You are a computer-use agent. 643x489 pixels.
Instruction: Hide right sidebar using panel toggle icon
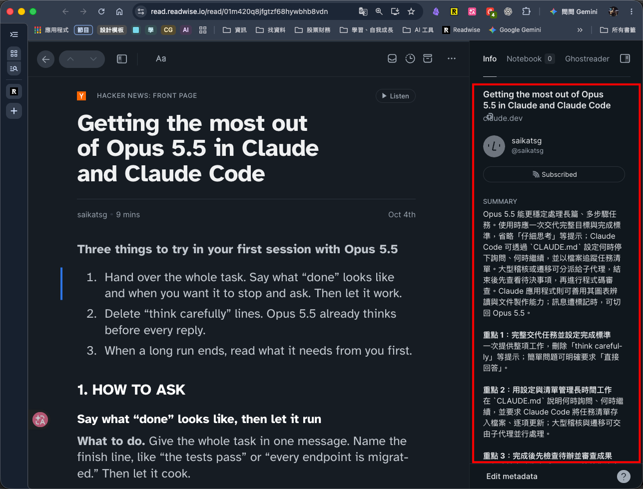625,58
